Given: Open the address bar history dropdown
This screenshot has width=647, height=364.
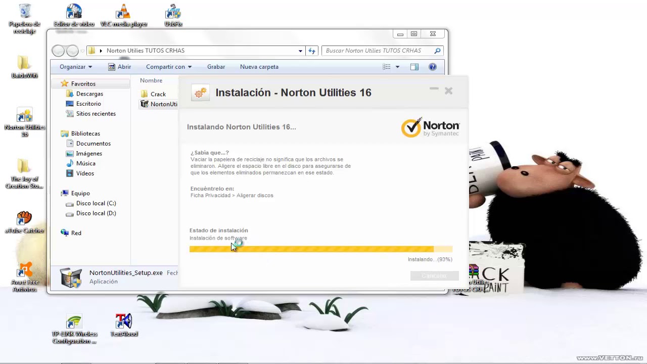Looking at the screenshot, I should pyautogui.click(x=300, y=51).
